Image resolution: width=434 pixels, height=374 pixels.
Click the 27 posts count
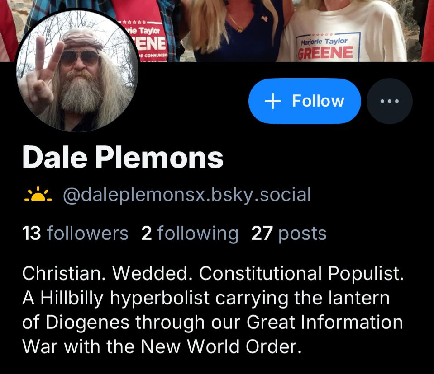(289, 234)
